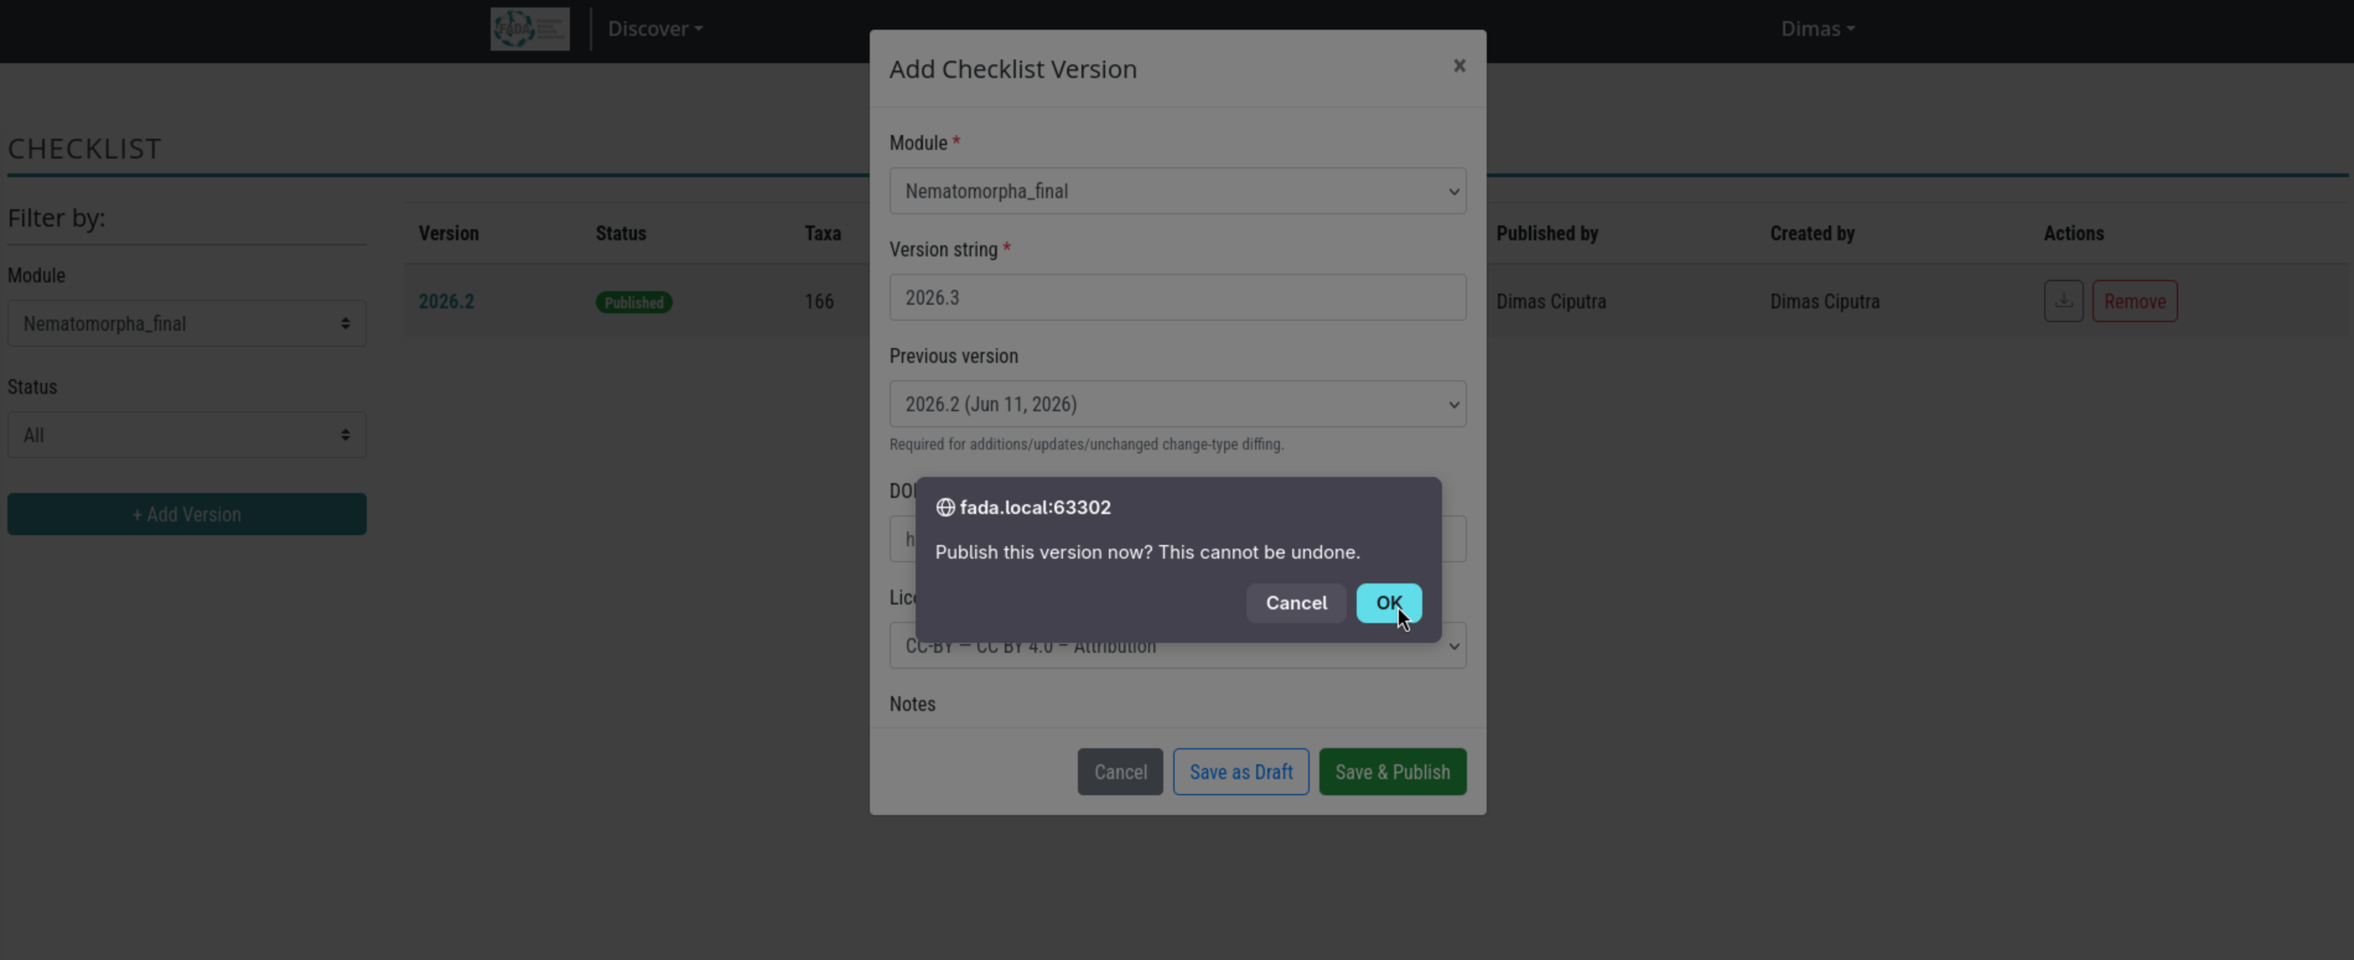2354x960 pixels.
Task: Click the globe icon in the dialog
Action: pos(945,508)
